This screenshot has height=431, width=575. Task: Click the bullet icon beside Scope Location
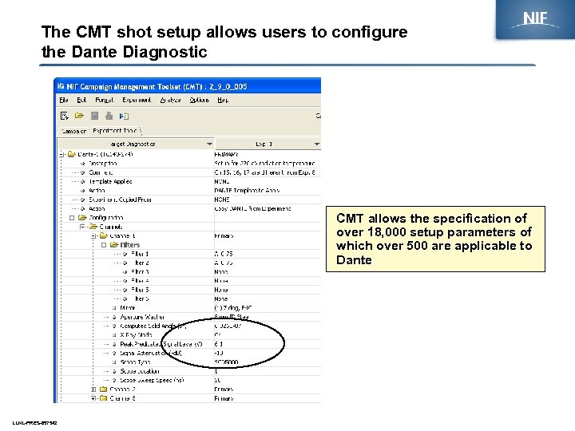[114, 371]
